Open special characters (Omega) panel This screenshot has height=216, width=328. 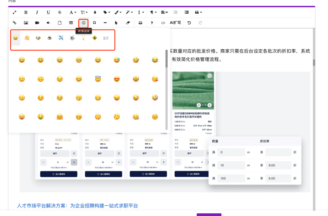pos(94,23)
